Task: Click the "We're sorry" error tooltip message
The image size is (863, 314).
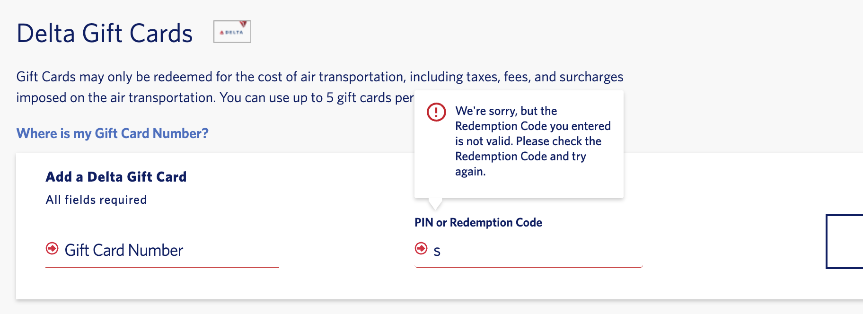Action: point(532,141)
